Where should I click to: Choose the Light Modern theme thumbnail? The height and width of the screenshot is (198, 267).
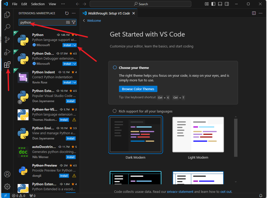tap(198, 135)
